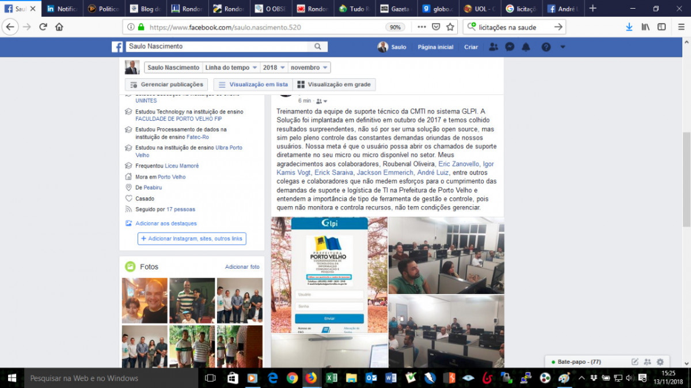Open the Firefox downloads panel
691x388 pixels.
[629, 27]
